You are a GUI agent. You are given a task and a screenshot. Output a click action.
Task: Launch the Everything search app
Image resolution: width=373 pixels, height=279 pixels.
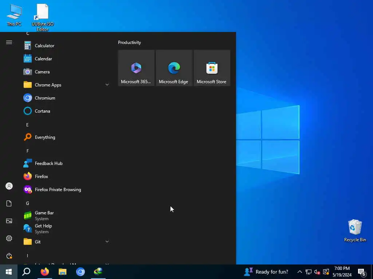(67, 137)
